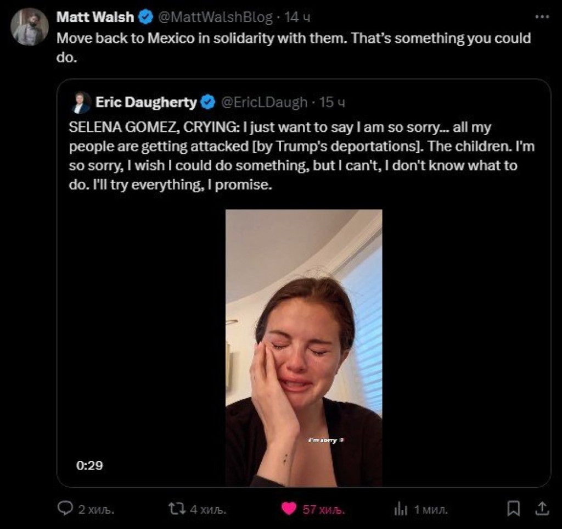
Task: Open the Matt Walsh display name link
Action: pyautogui.click(x=95, y=18)
